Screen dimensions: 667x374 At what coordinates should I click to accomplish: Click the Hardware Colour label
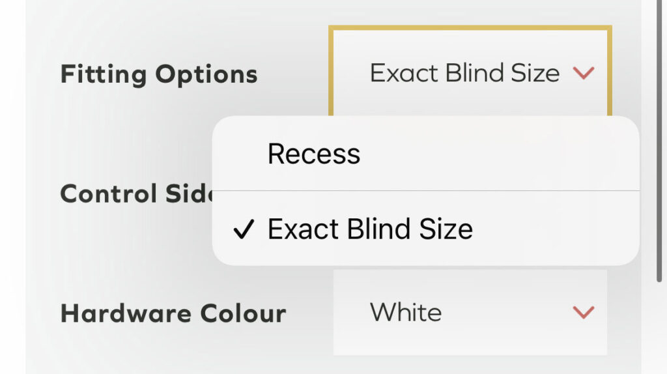173,313
